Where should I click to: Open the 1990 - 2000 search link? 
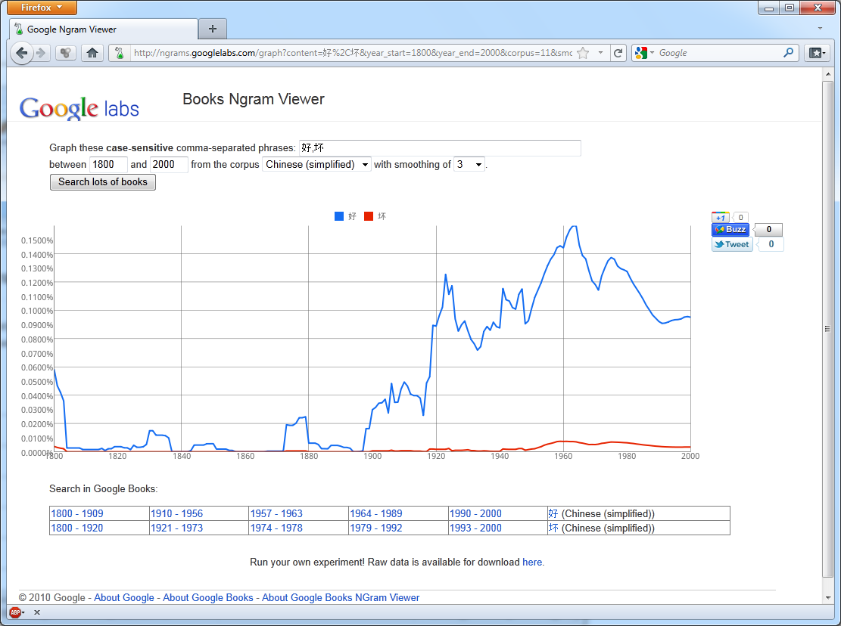[x=475, y=513]
